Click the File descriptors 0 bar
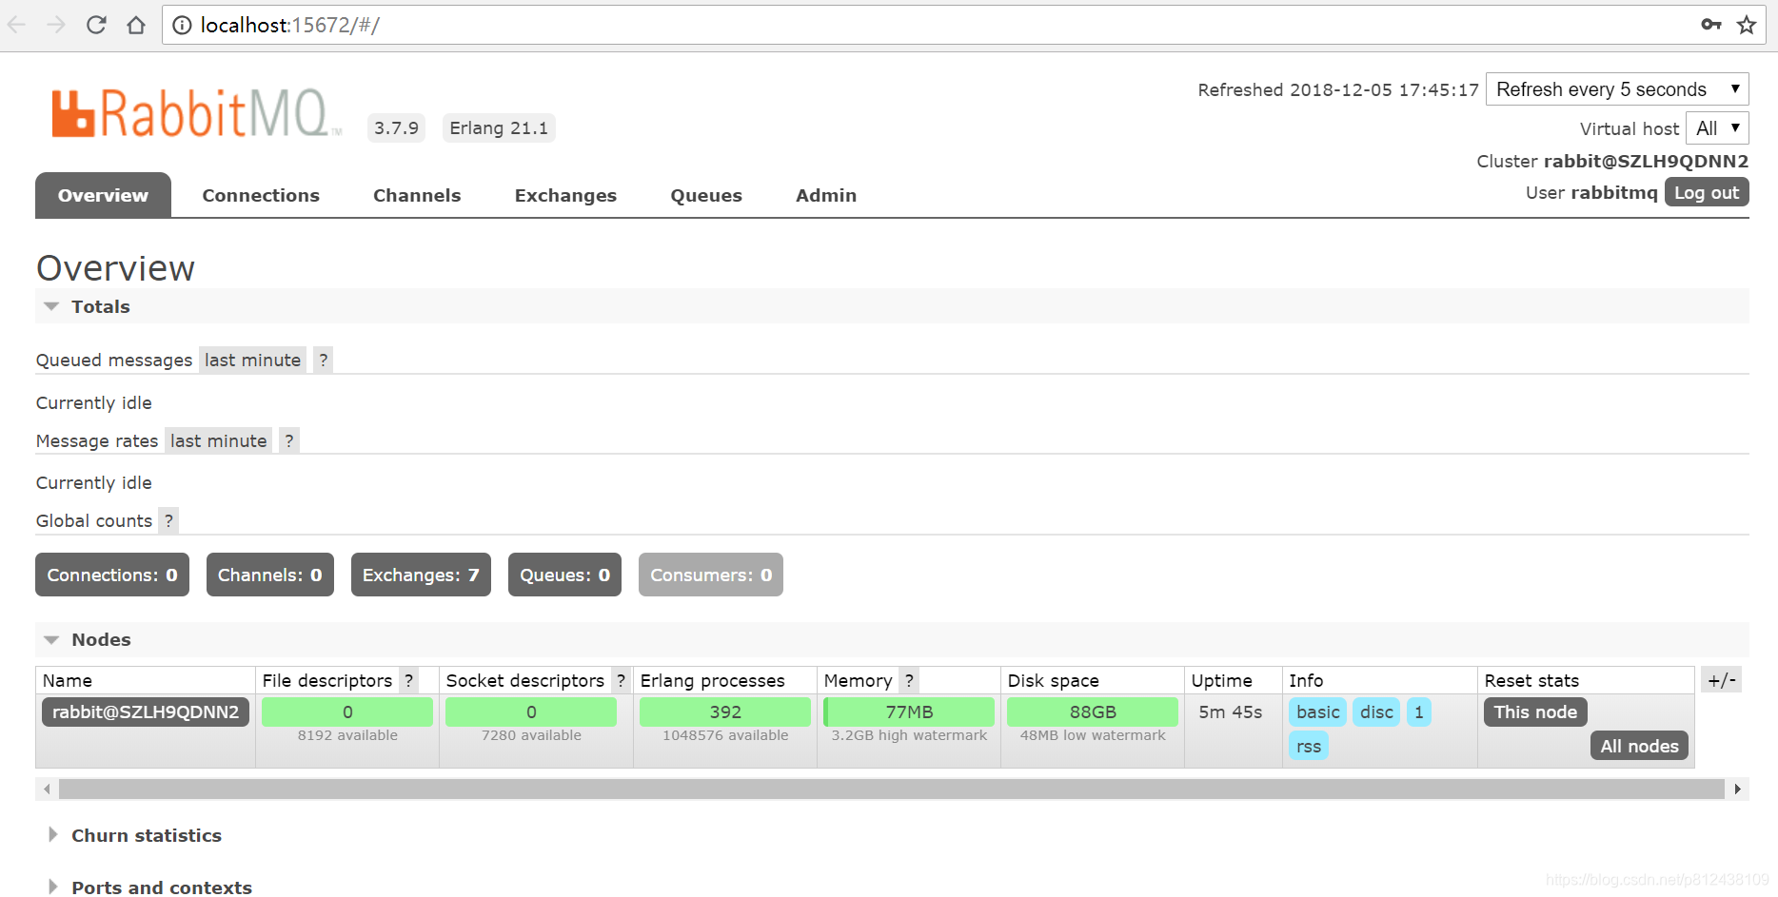 (347, 712)
